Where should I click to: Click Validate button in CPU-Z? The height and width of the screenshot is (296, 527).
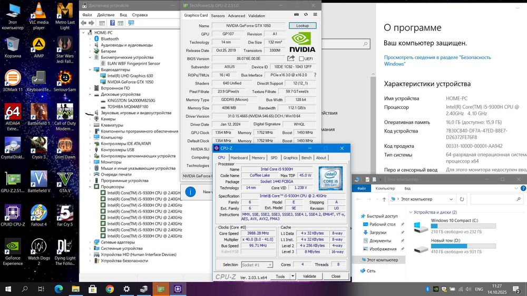click(309, 276)
